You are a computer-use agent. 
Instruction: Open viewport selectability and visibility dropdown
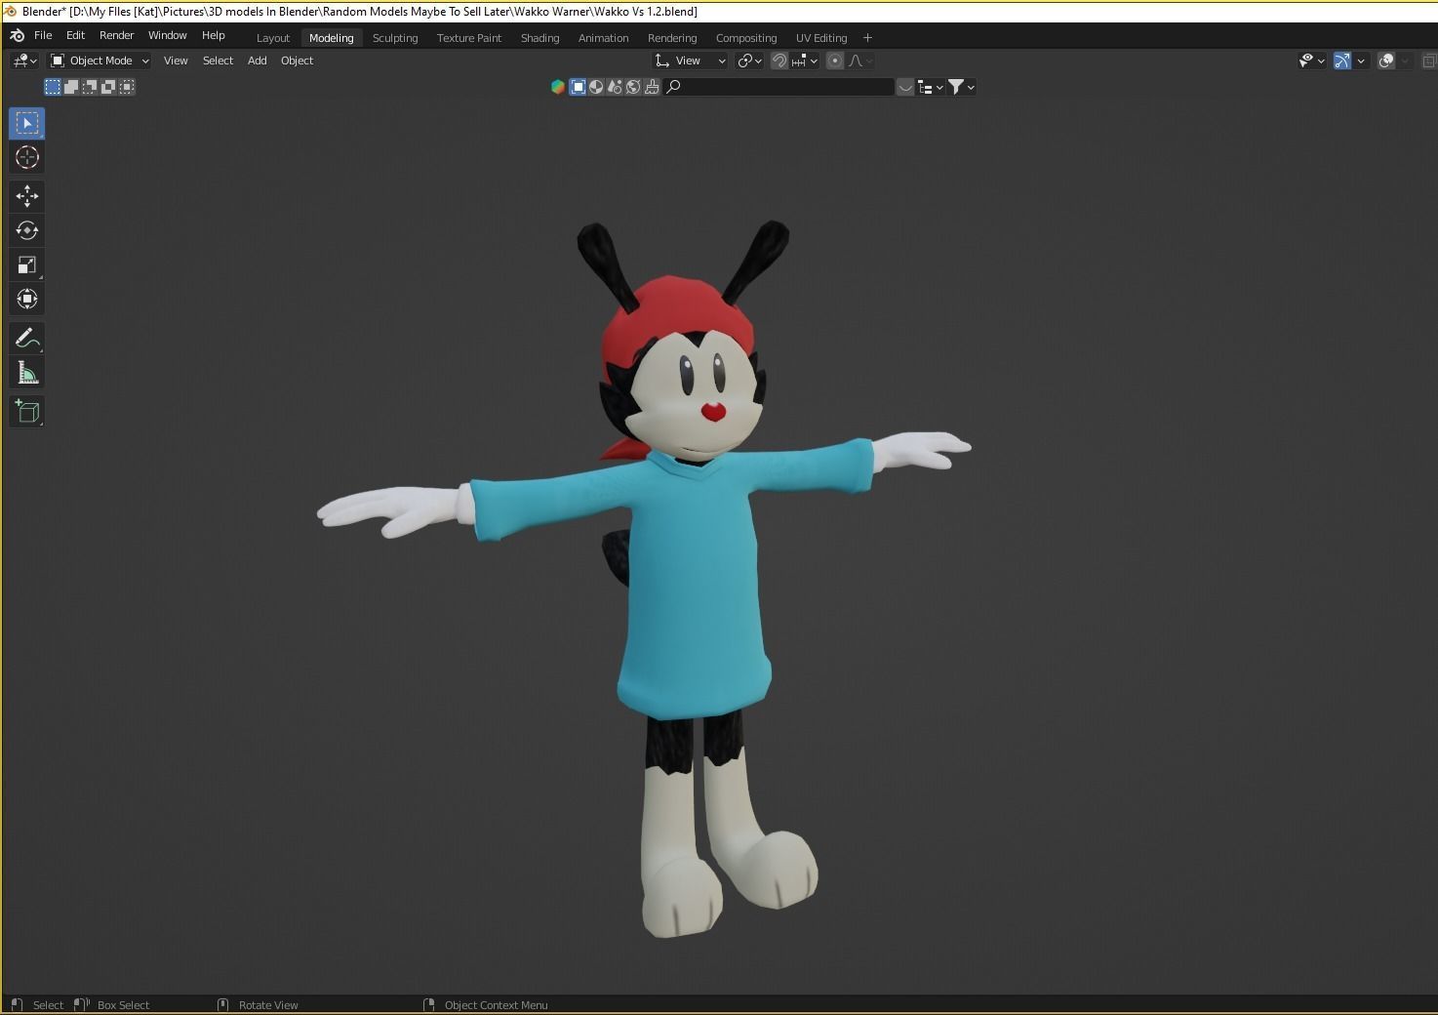[x=1312, y=61]
